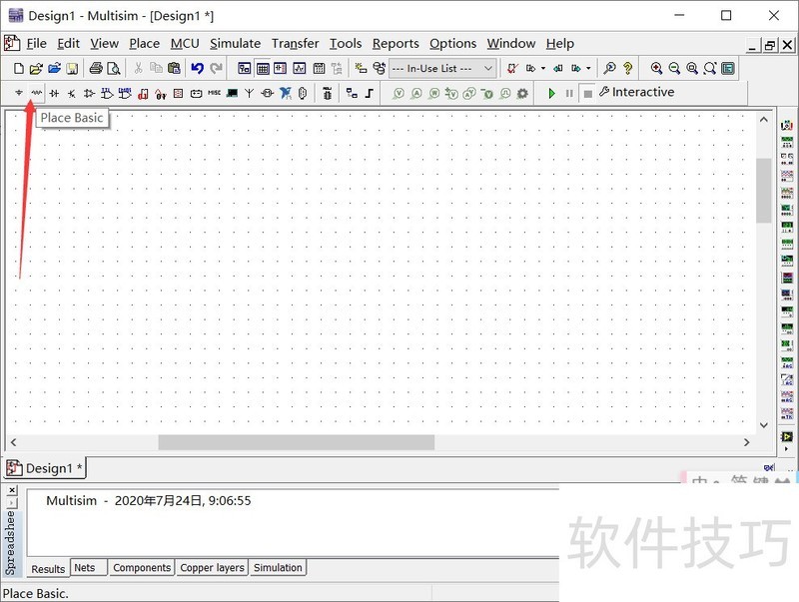The width and height of the screenshot is (799, 602).
Task: Switch to the Nets tab
Action: (x=85, y=567)
